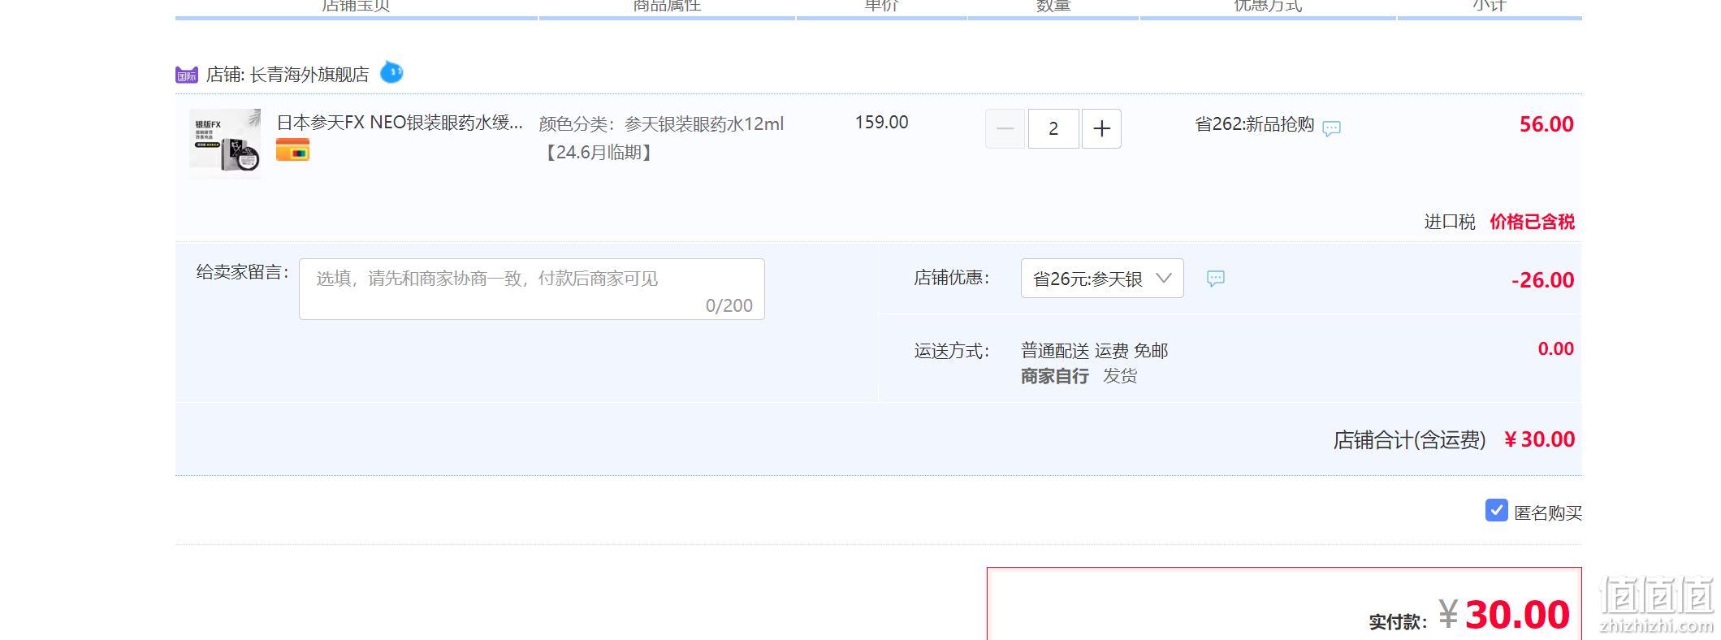Decrease the quantity with the minus button
1721x640 pixels.
(x=1005, y=128)
